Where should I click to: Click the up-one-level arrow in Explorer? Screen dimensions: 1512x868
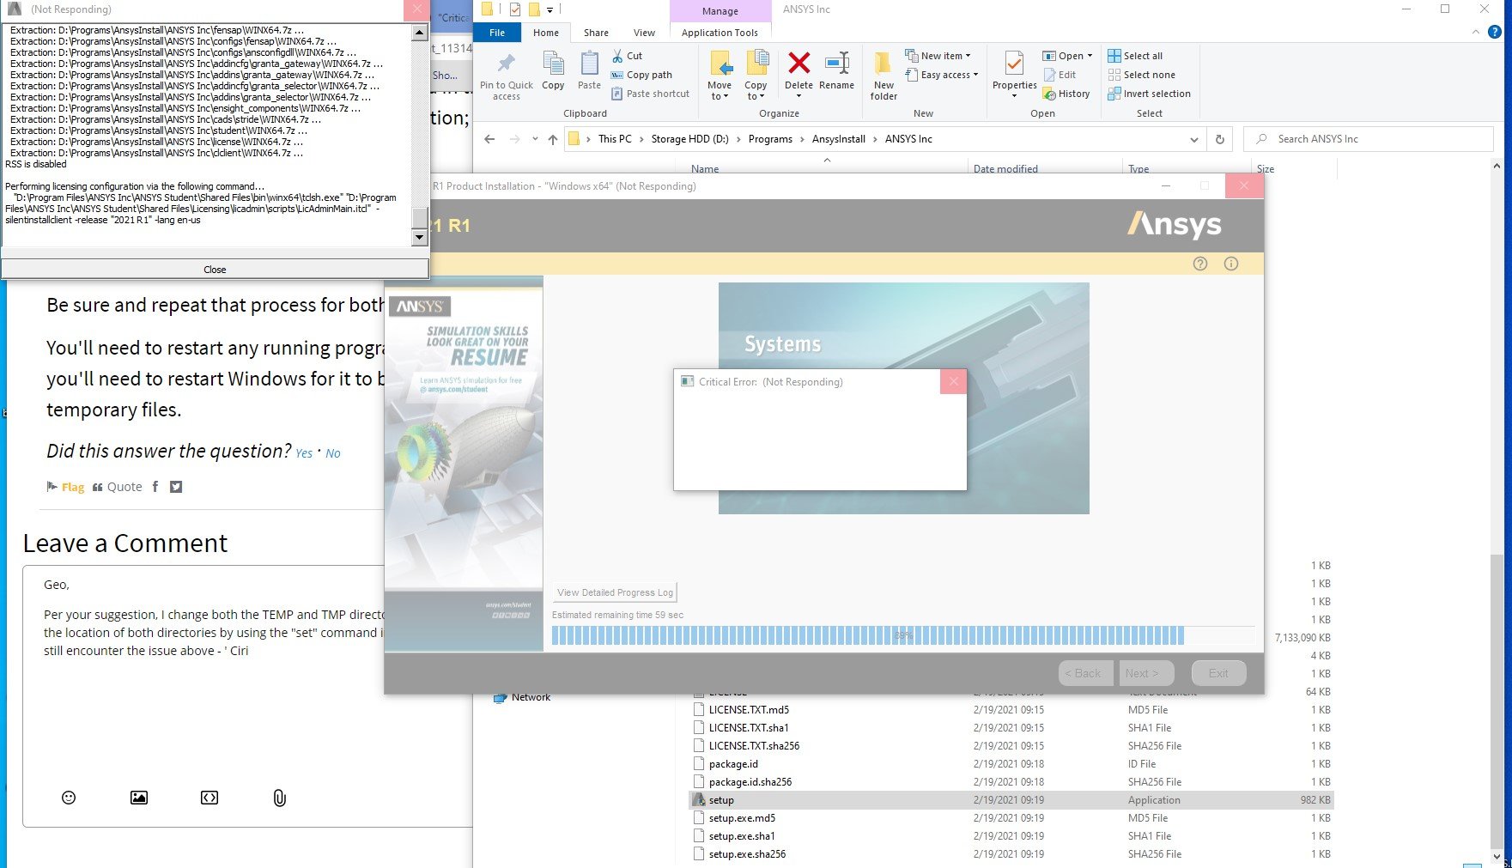coord(552,139)
